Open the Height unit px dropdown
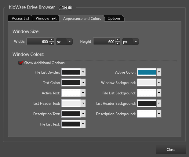The width and height of the screenshot is (189, 157). pos(130,42)
